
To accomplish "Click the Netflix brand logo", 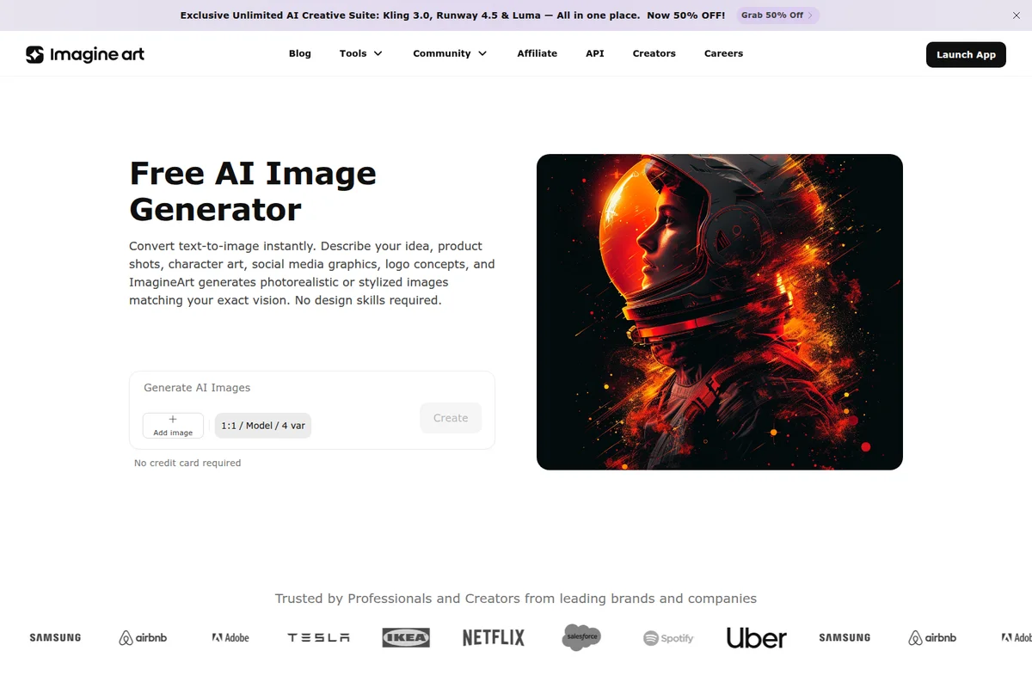I will point(493,637).
